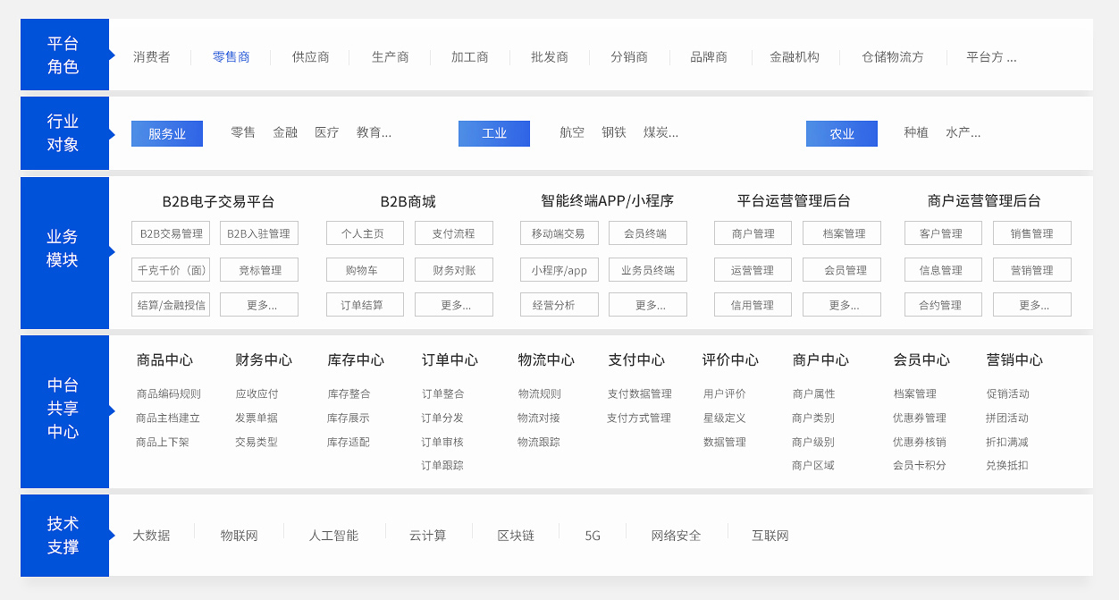Click 订单跟踪 in 订单中心
Screen dimensions: 1119x600
tap(442, 465)
